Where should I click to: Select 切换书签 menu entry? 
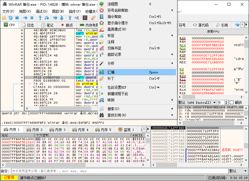coord(137,48)
